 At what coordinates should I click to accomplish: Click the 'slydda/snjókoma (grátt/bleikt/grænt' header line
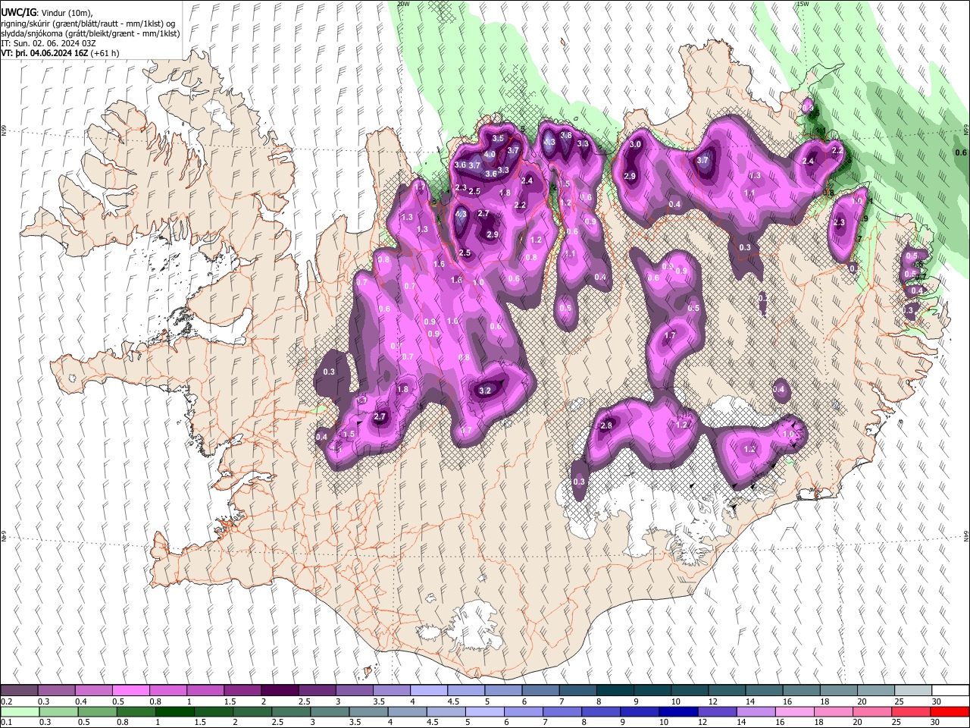(x=90, y=33)
